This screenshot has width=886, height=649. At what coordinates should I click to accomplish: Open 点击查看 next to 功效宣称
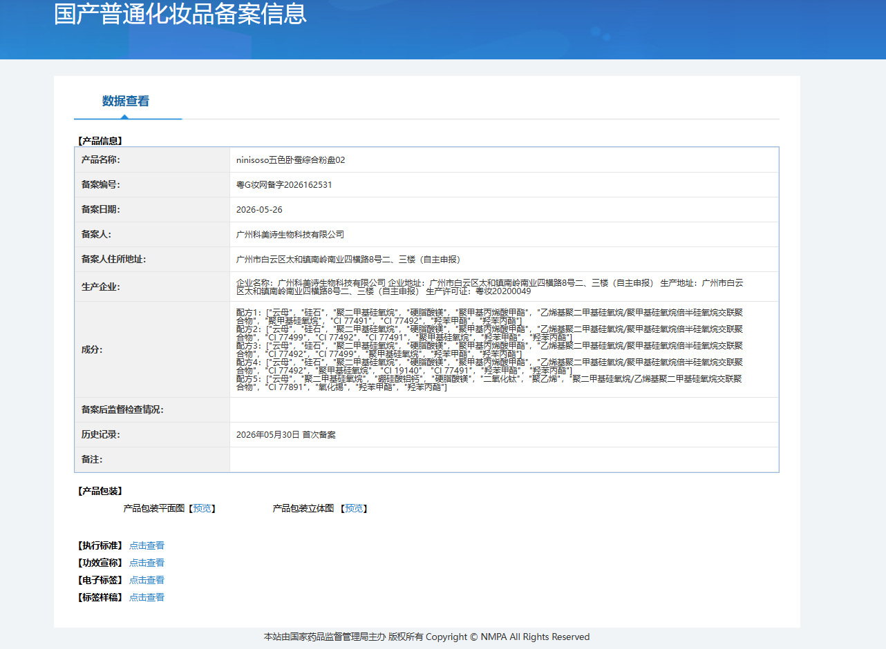147,563
